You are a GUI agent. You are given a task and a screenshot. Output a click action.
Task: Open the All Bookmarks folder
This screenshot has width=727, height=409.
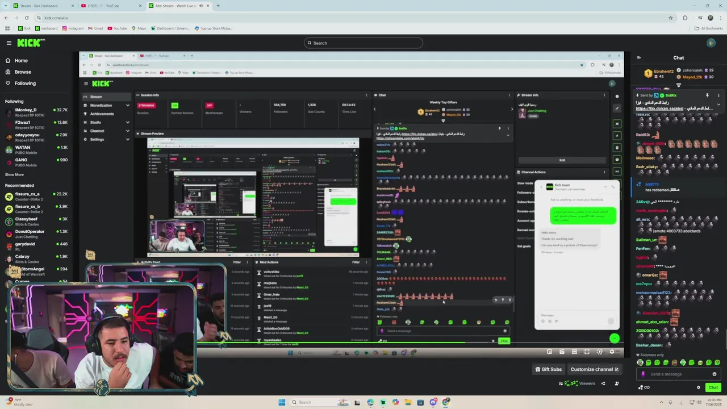click(709, 28)
